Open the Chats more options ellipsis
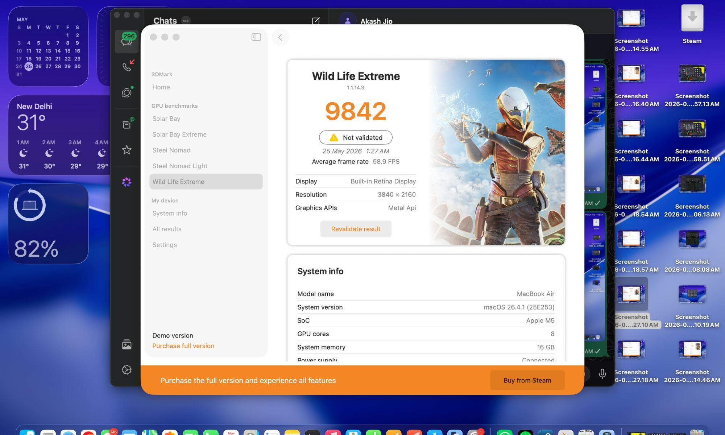 186,21
